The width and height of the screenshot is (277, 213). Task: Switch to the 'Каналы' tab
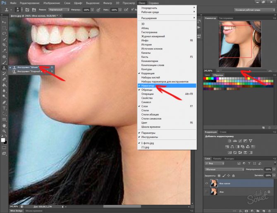[x=218, y=159]
